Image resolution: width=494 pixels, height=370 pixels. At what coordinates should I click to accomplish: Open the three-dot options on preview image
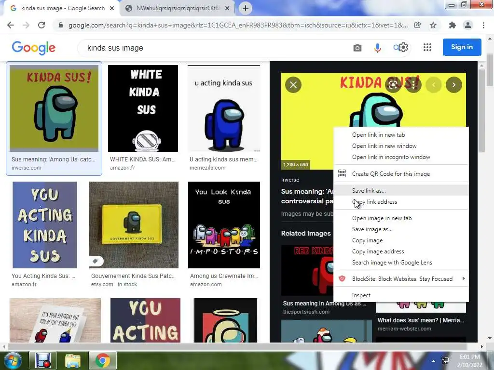[x=413, y=85]
